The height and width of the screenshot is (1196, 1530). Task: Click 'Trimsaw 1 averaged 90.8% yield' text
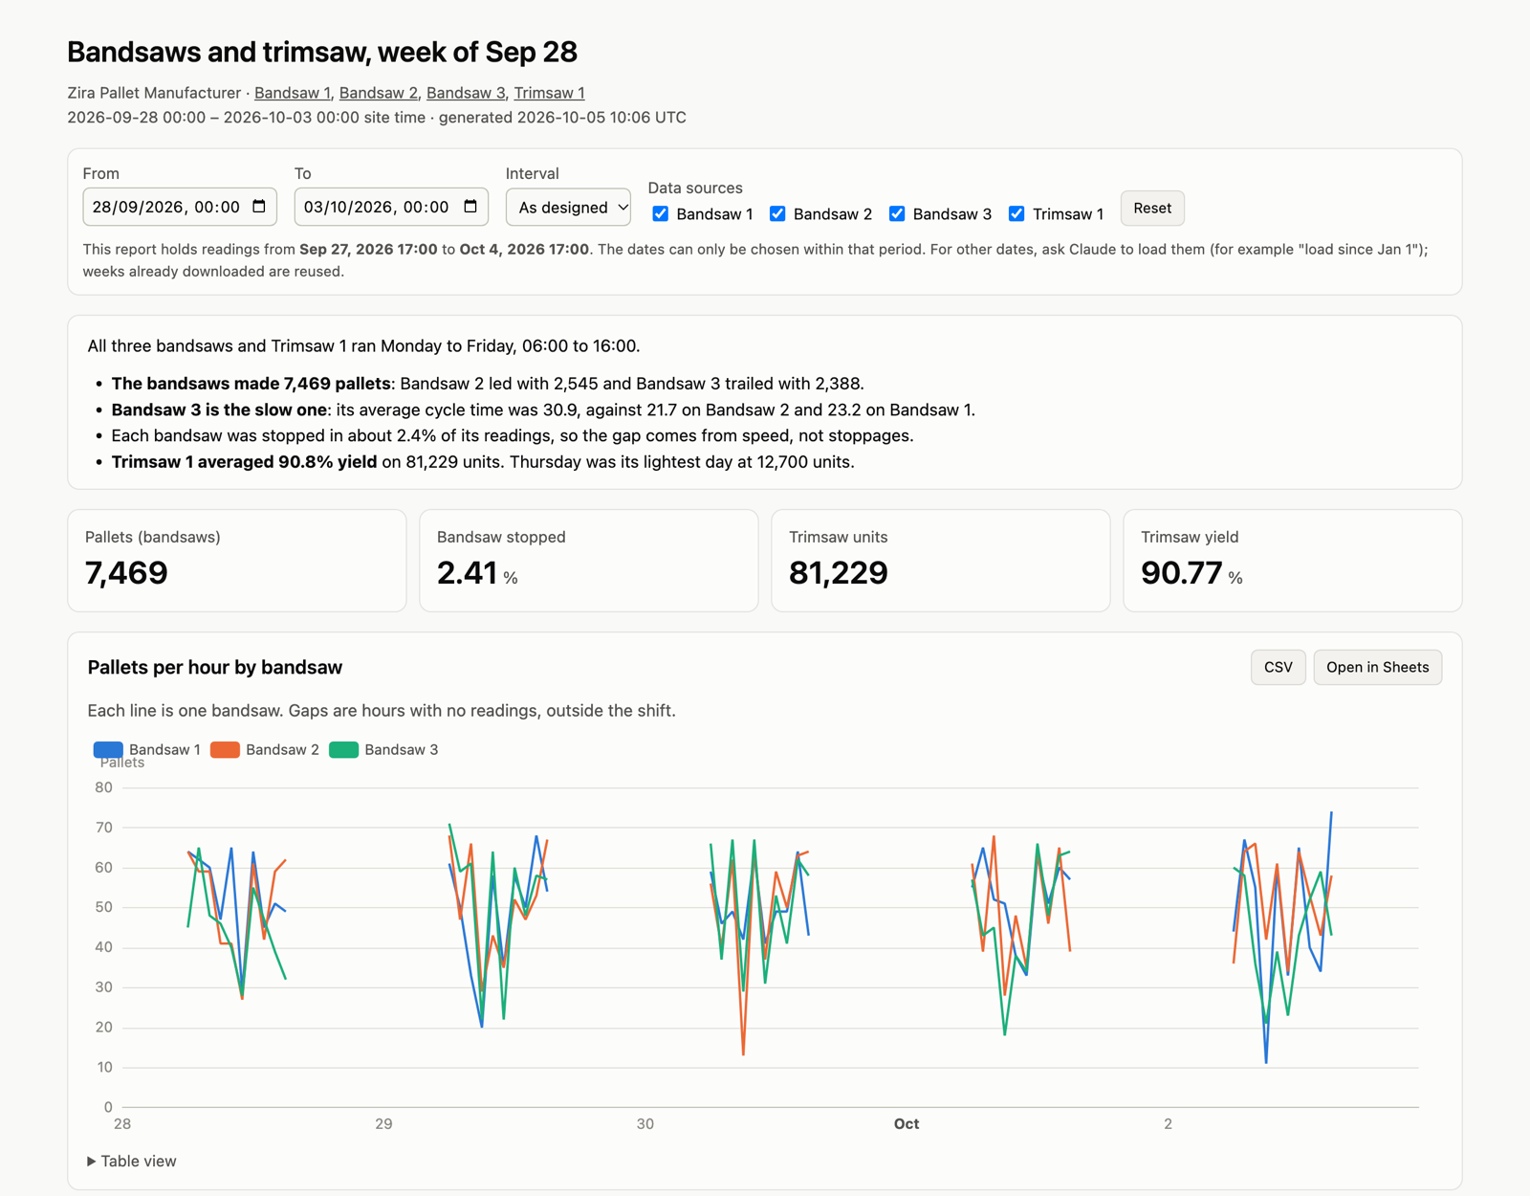(244, 461)
